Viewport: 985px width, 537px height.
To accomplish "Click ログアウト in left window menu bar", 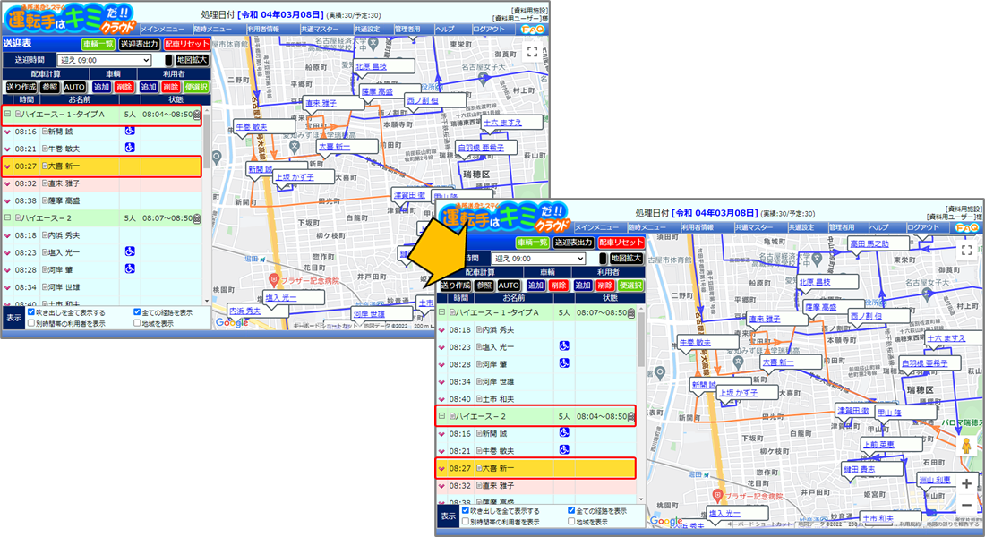I will tap(489, 29).
